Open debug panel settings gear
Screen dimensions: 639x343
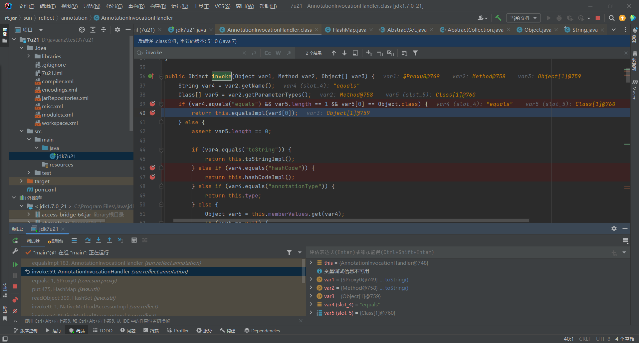[614, 228]
